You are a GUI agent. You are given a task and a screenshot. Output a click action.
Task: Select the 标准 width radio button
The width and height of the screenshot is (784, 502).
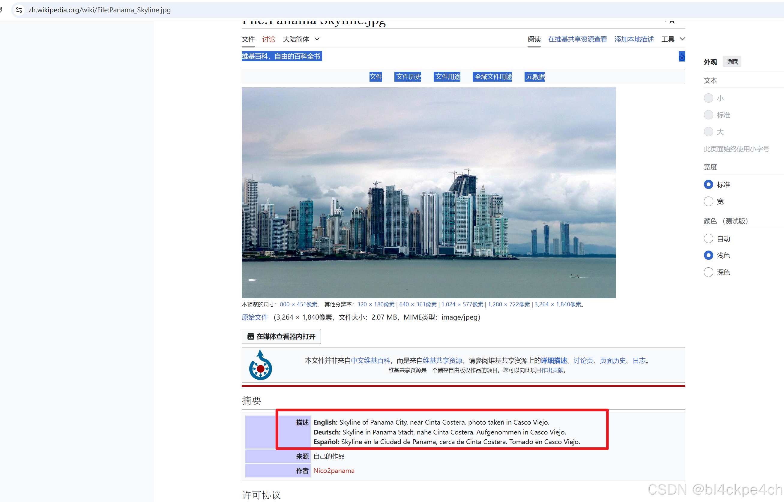[708, 185]
